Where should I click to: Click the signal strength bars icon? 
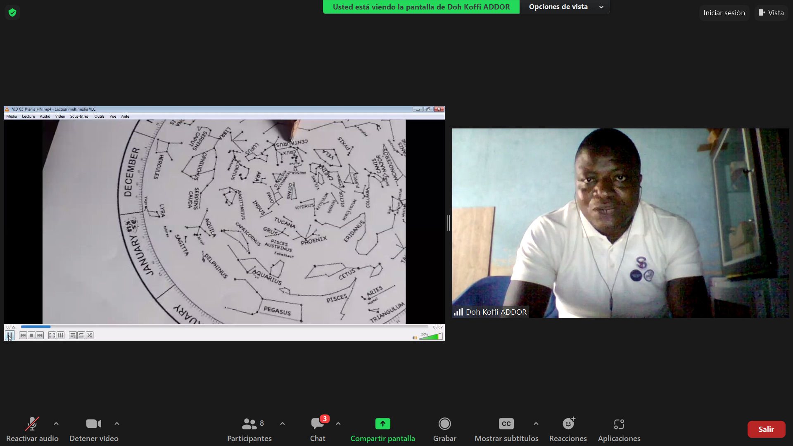tap(458, 312)
